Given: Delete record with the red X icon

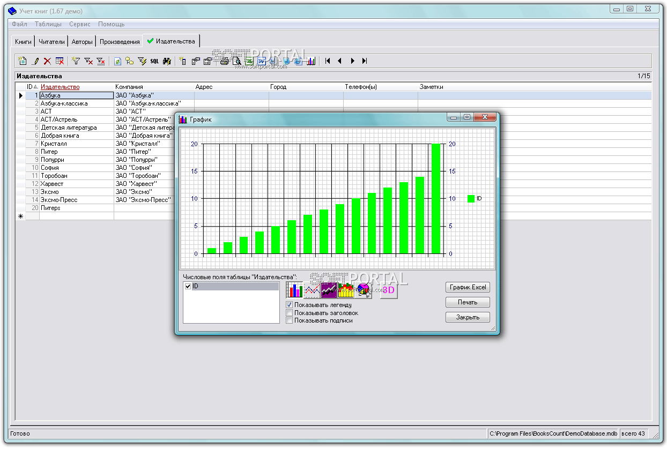Looking at the screenshot, I should [47, 61].
